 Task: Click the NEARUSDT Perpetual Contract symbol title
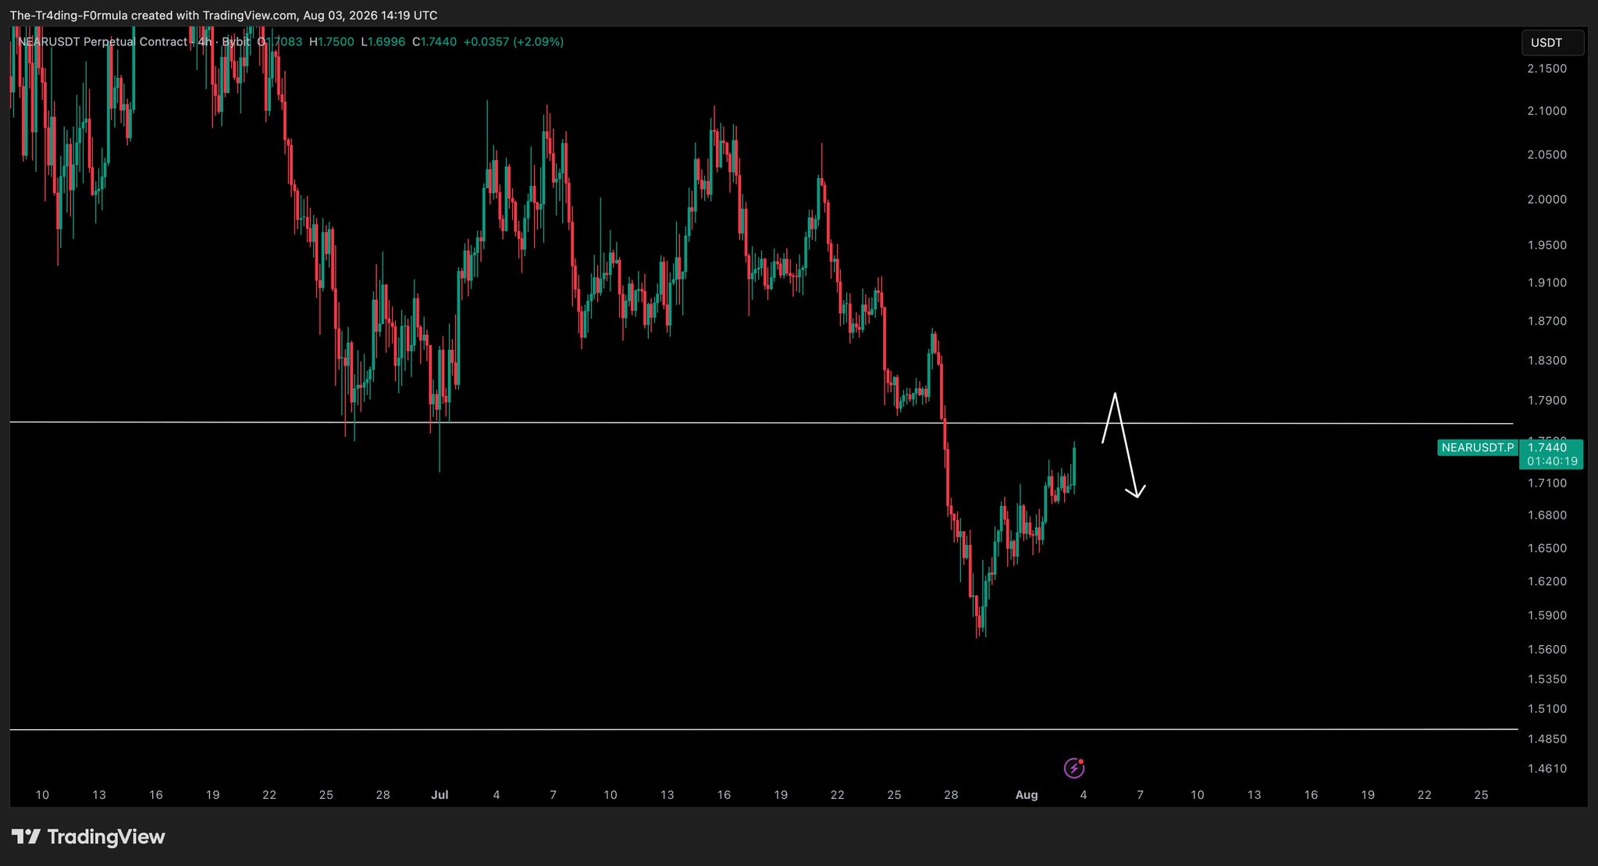click(102, 41)
